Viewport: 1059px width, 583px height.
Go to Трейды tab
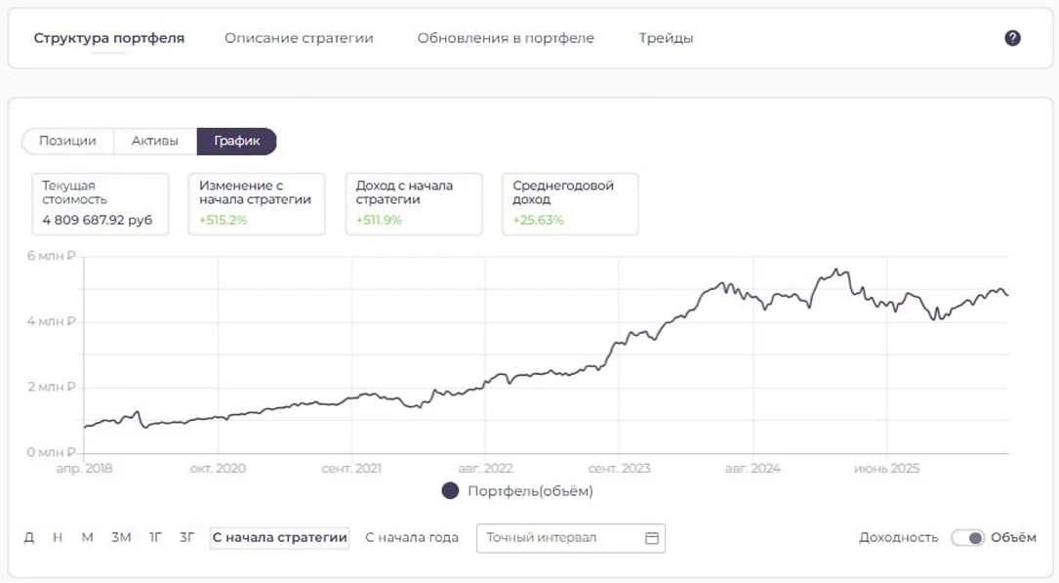pyautogui.click(x=666, y=38)
